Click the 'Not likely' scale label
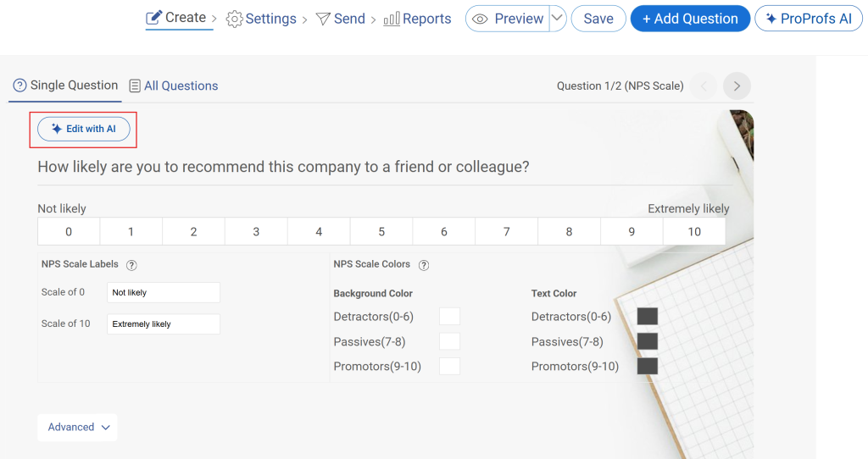The height and width of the screenshot is (459, 868). pyautogui.click(x=62, y=208)
